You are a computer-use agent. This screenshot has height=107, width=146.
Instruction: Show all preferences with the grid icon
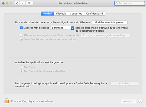click(x=30, y=3)
